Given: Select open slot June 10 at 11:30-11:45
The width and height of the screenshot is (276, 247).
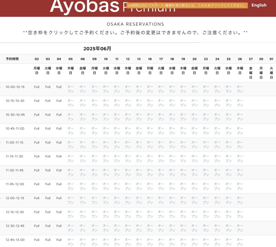Looking at the screenshot, I should (106, 173).
